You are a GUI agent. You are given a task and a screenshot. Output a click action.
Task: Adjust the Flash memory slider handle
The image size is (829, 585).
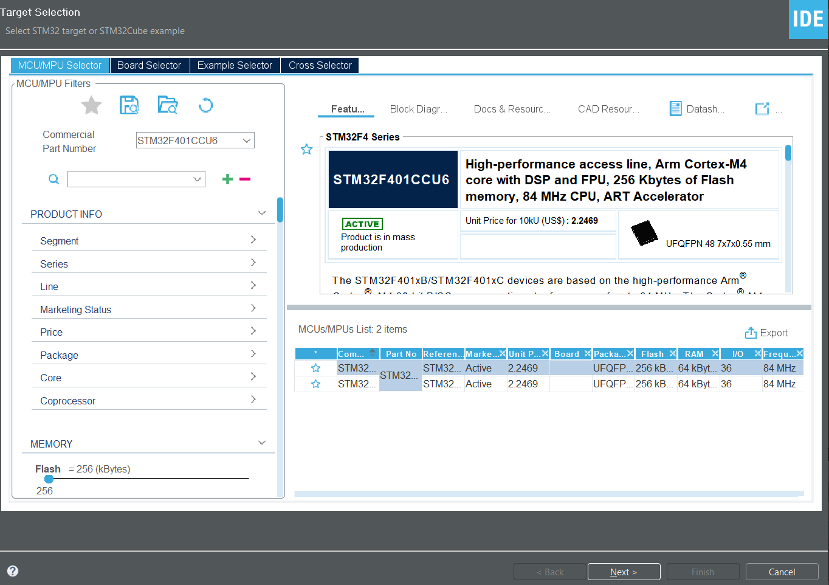(49, 479)
